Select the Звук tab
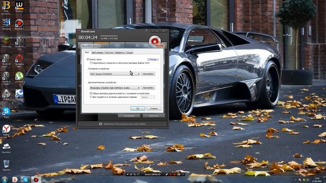This screenshot has height=183, width=326. (x=87, y=52)
